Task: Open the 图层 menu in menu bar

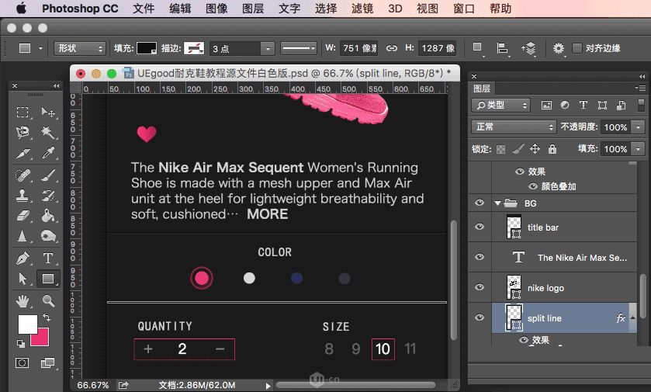Action: tap(253, 9)
